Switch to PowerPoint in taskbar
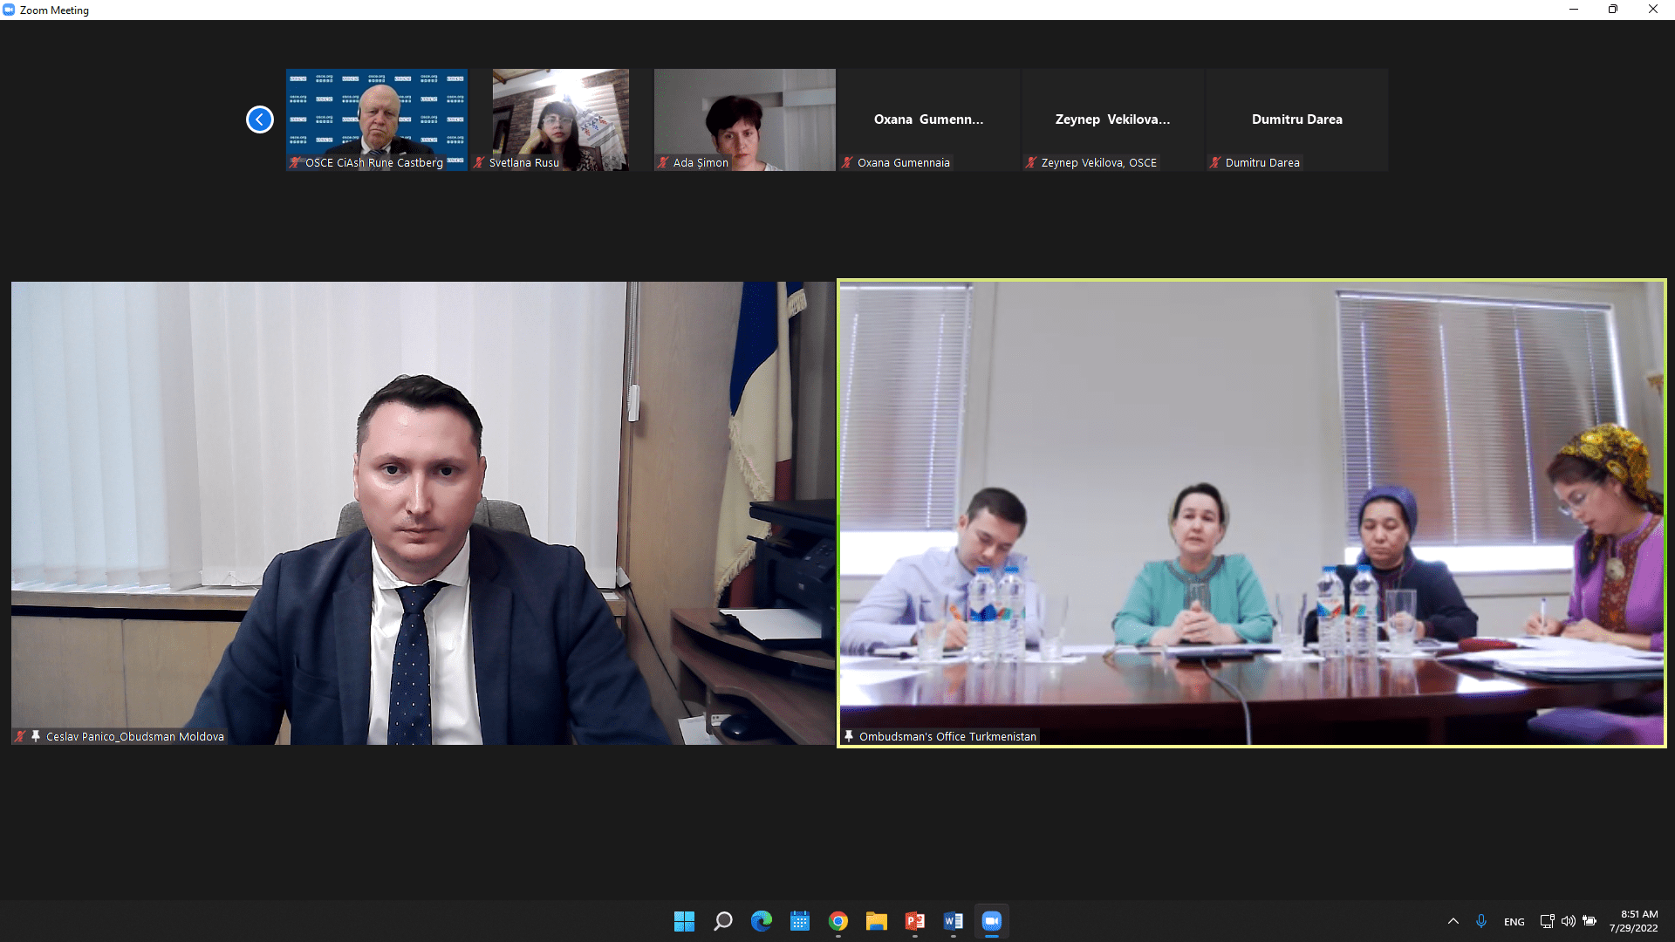This screenshot has width=1675, height=942. click(x=914, y=921)
